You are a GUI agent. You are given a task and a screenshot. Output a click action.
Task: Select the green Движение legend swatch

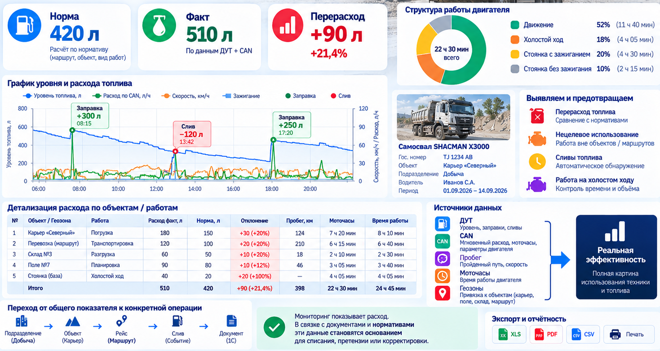515,25
